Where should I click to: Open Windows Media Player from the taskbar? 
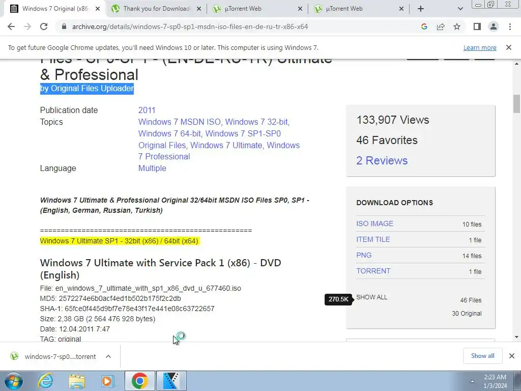pos(107,381)
